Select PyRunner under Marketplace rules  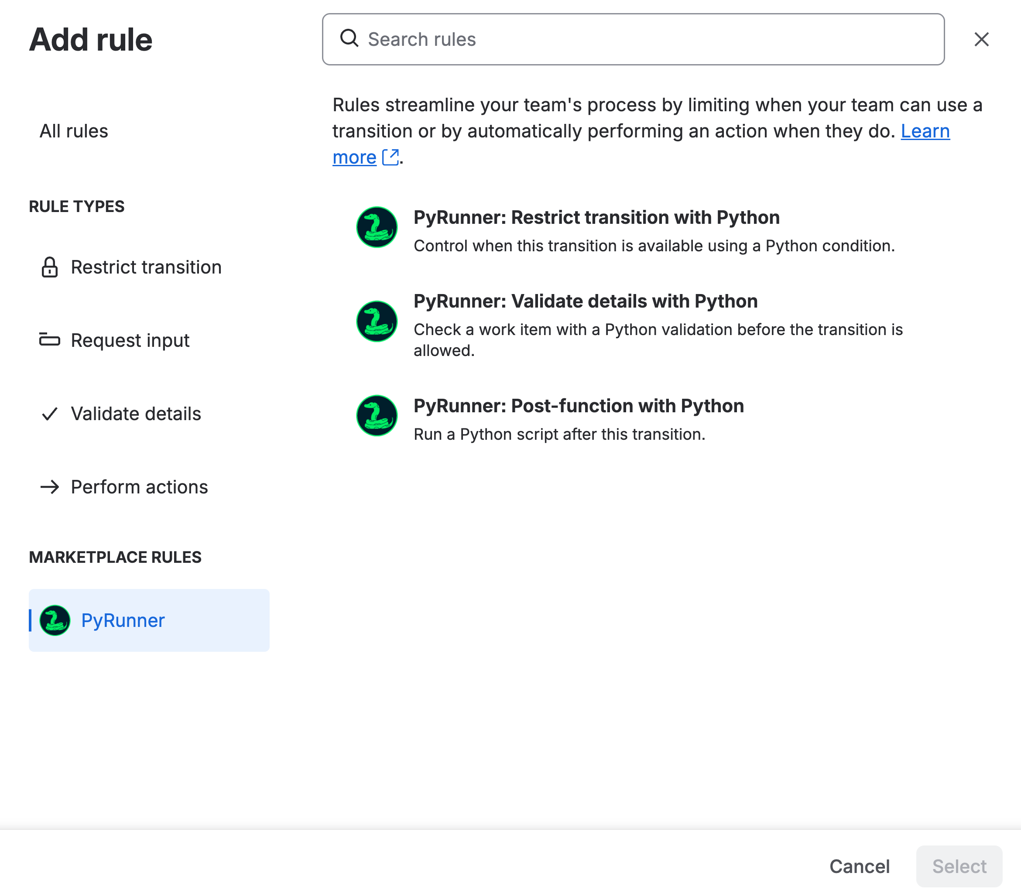coord(149,620)
